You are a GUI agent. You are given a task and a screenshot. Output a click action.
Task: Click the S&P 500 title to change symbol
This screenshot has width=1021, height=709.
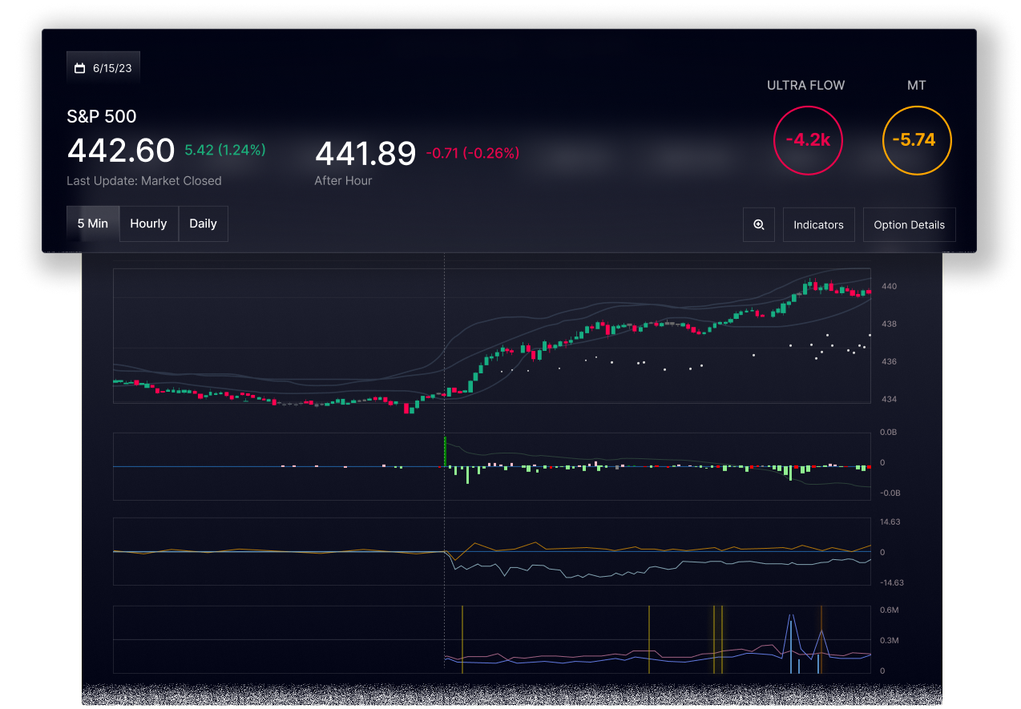tap(102, 116)
